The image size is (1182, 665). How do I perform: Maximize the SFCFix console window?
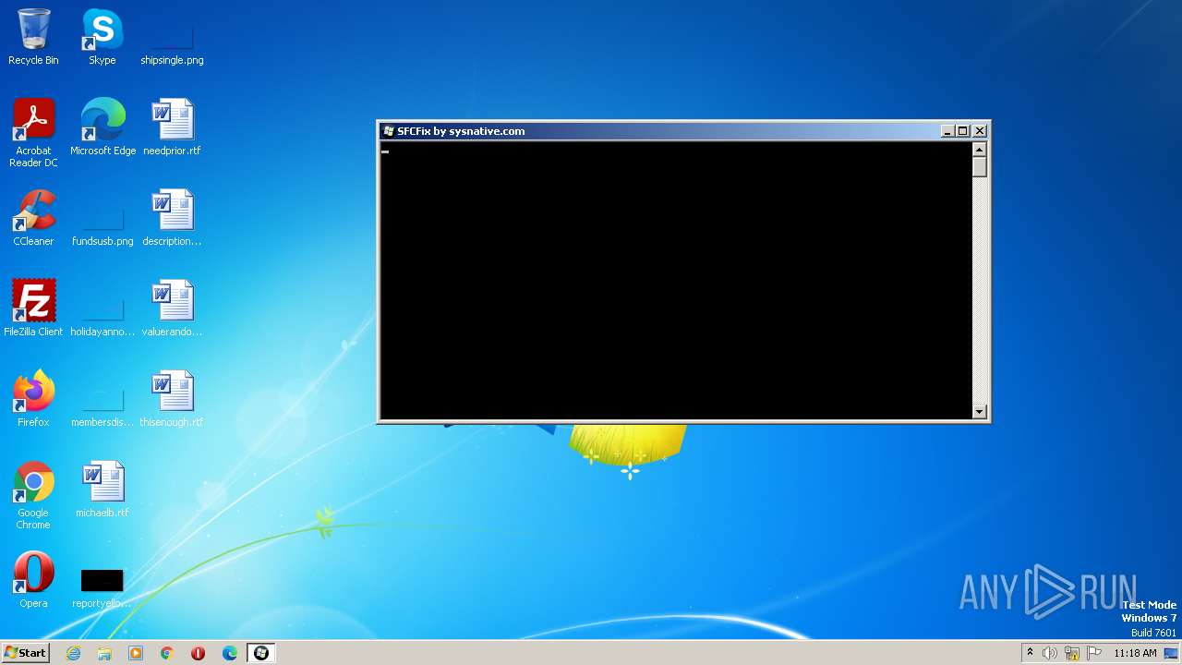tap(963, 131)
